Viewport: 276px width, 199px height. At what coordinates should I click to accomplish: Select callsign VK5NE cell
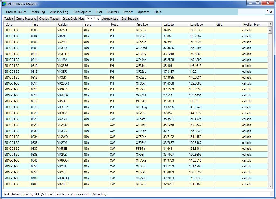70,149
